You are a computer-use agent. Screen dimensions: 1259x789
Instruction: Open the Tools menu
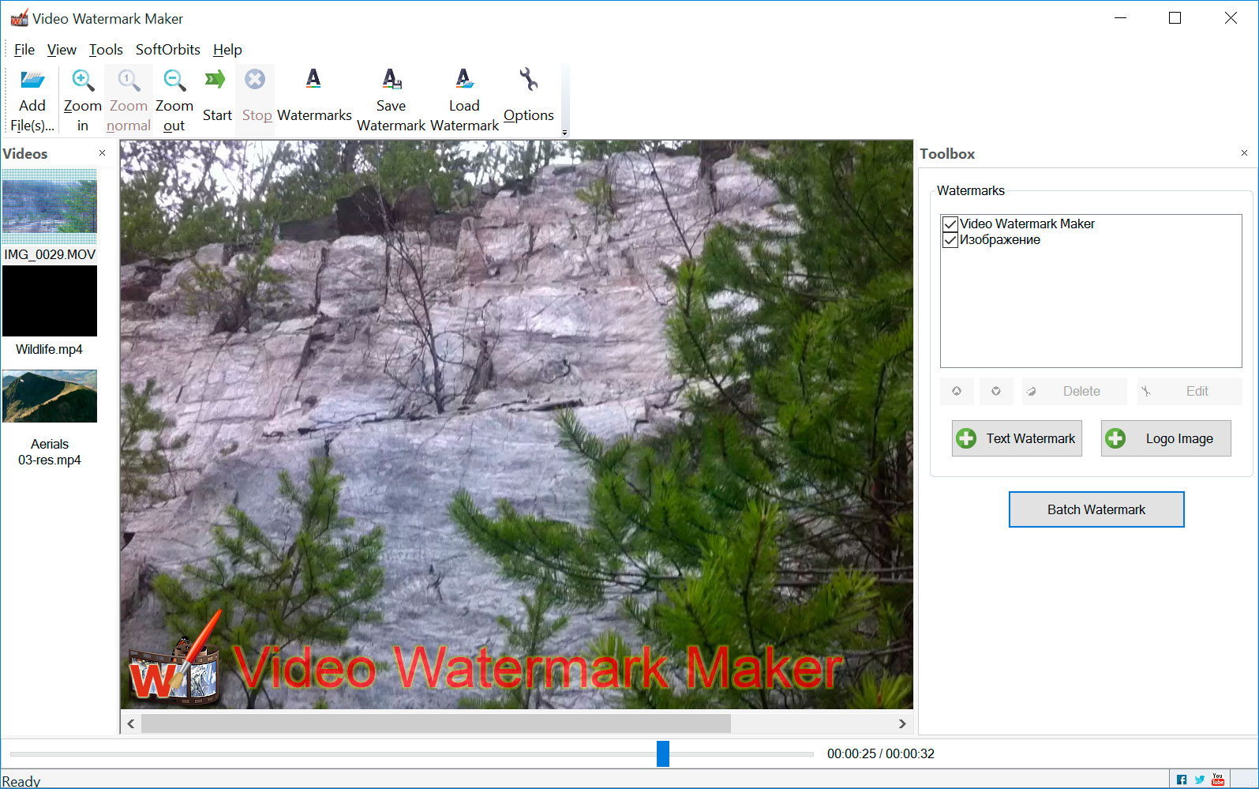[106, 50]
